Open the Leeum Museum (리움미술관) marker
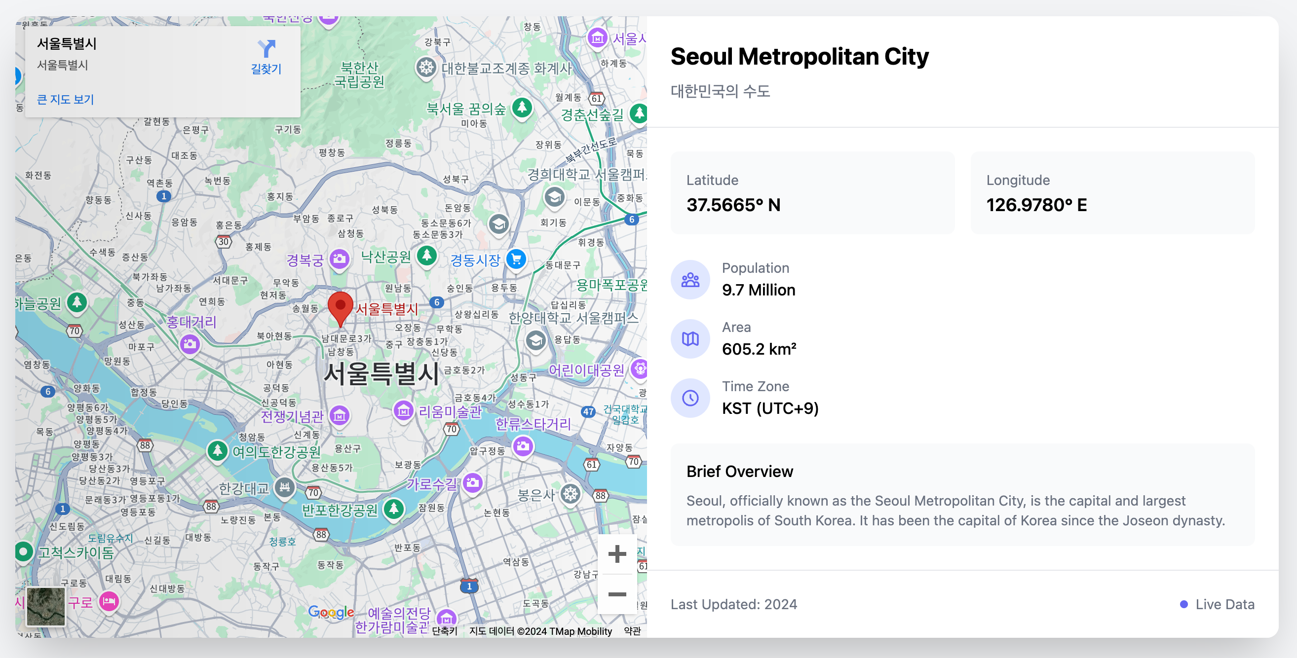This screenshot has height=658, width=1297. coord(403,411)
